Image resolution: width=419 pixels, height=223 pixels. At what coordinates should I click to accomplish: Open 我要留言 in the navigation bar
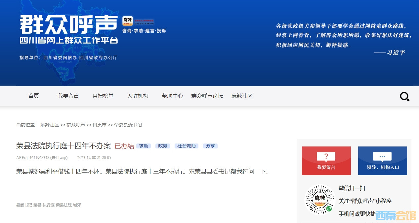point(68,96)
